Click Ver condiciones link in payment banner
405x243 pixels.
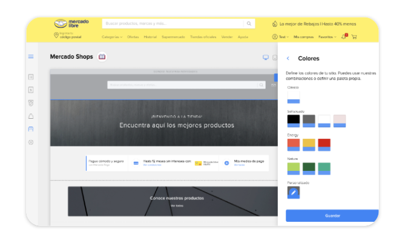152,165
